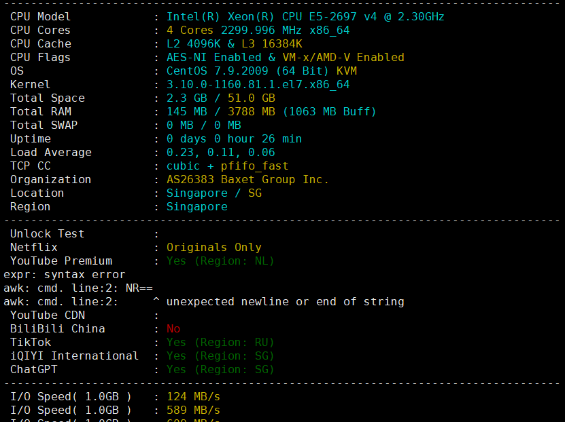This screenshot has width=565, height=422.
Task: Click the 'YouTube CDN' label
Action: pyautogui.click(x=48, y=315)
